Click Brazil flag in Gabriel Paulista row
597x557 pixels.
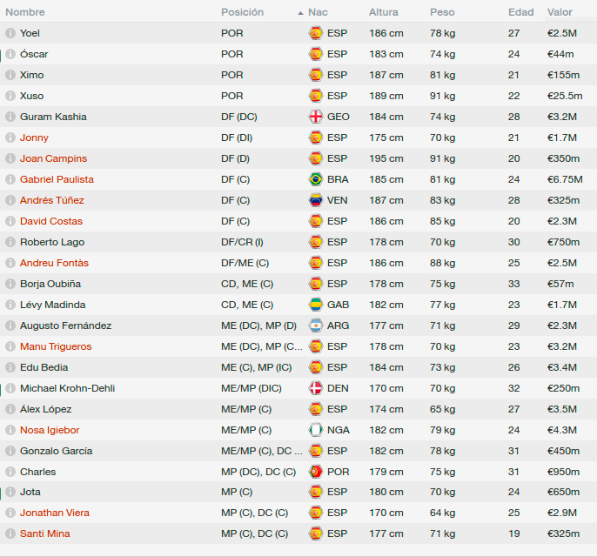point(316,179)
